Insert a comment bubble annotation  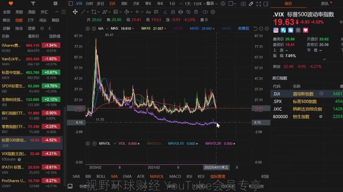(x=156, y=12)
